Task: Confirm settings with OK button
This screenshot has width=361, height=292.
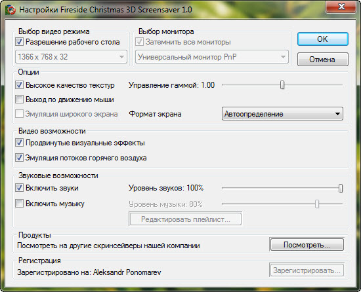Action: pos(323,39)
